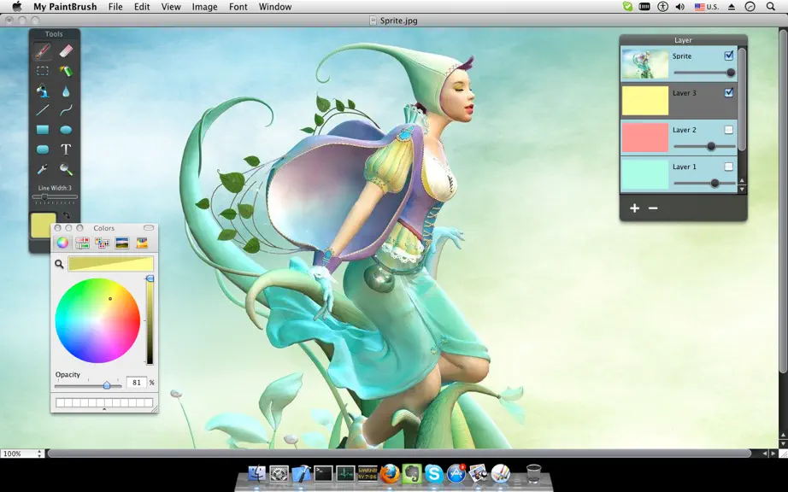
Task: Open the Edit menu
Action: click(x=142, y=7)
